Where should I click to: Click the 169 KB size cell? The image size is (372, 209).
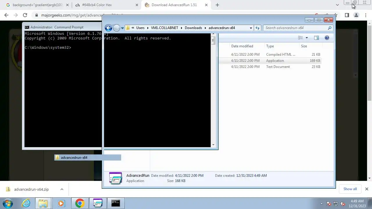click(315, 61)
